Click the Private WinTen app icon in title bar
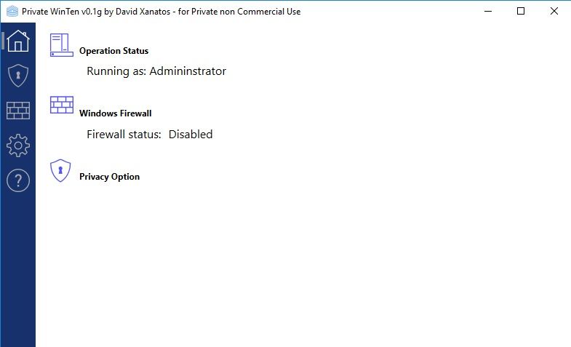Image resolution: width=571 pixels, height=347 pixels. pyautogui.click(x=12, y=12)
